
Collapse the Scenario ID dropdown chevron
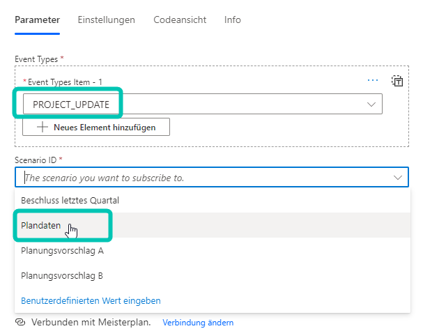coord(398,178)
